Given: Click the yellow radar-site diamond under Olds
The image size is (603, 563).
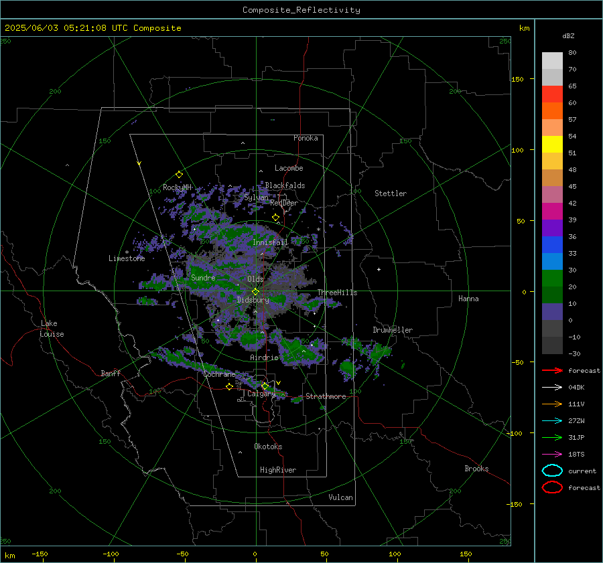Looking at the screenshot, I should [256, 292].
